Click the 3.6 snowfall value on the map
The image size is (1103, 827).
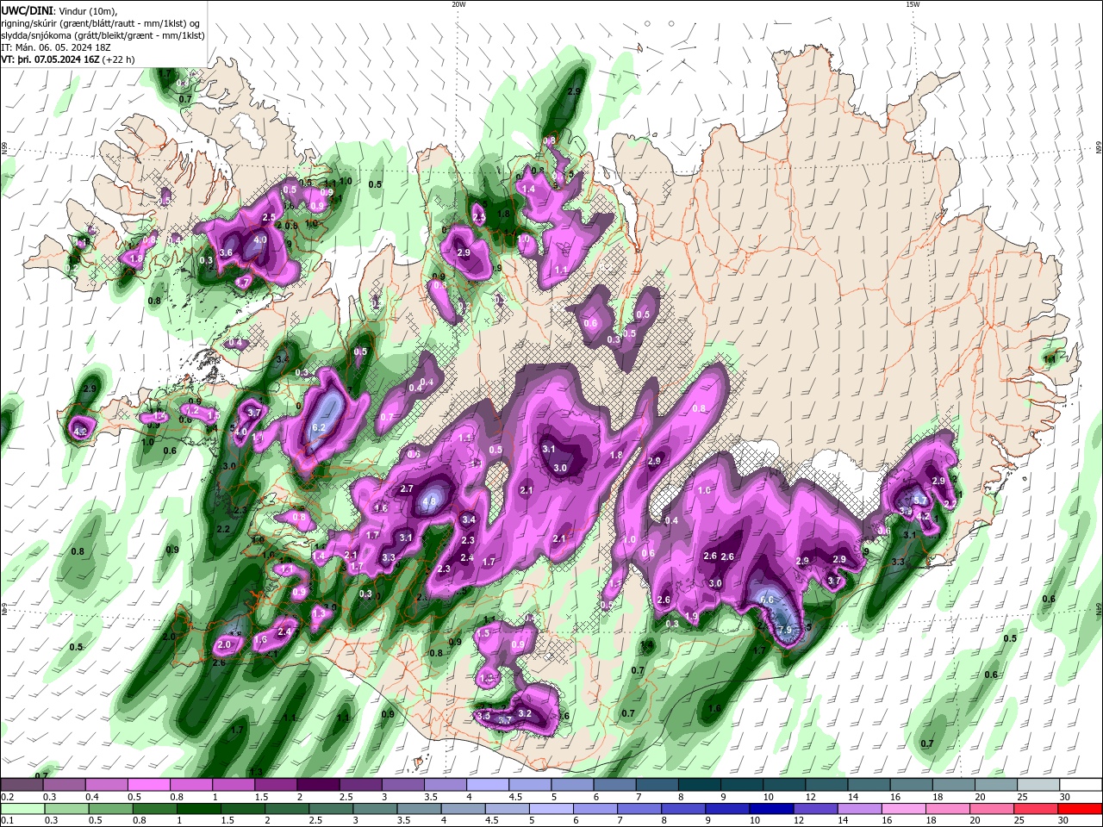coord(227,252)
